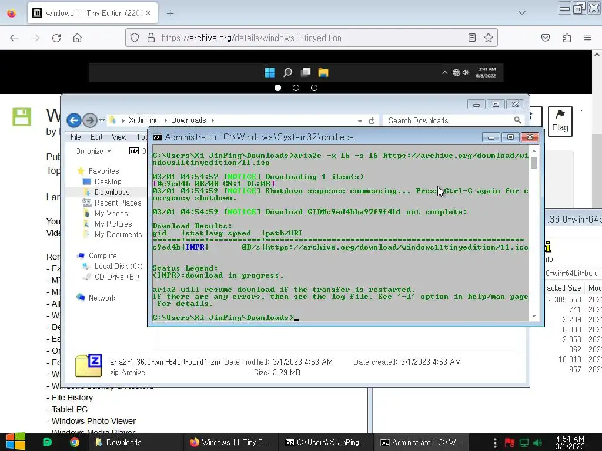Launch Chrome from the taskbar

pyautogui.click(x=75, y=442)
